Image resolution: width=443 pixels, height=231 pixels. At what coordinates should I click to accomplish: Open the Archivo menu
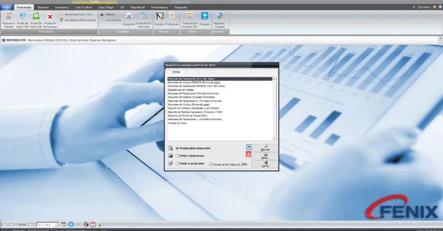(x=7, y=7)
